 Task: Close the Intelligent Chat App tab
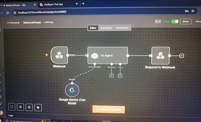point(77,4)
